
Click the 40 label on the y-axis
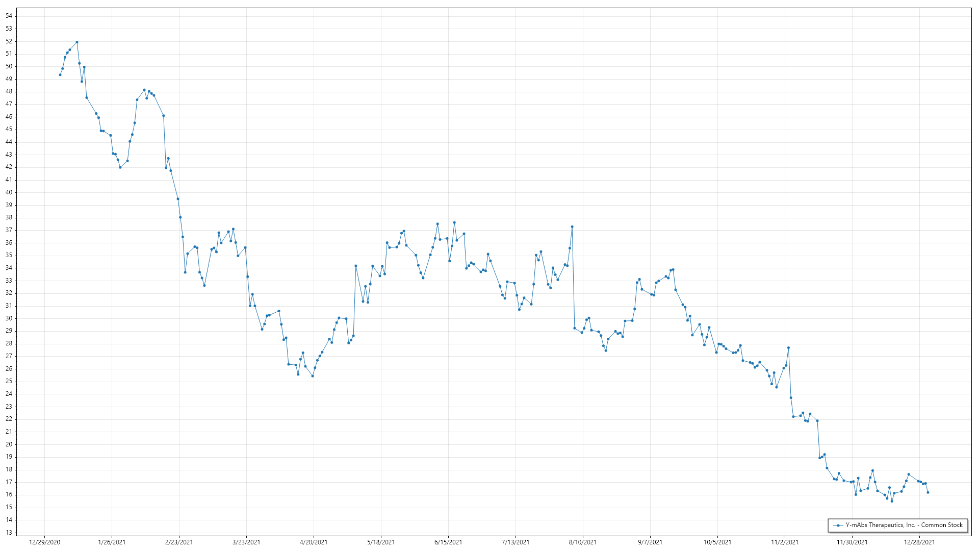pyautogui.click(x=9, y=192)
